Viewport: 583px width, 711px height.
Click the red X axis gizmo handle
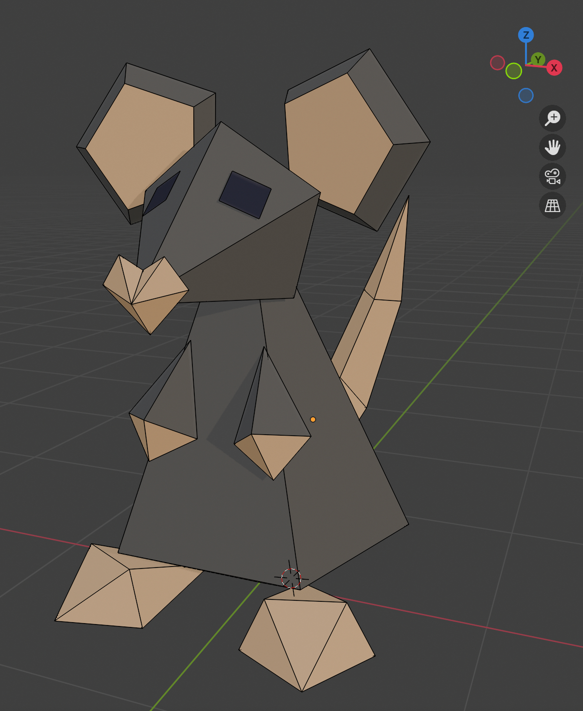click(x=554, y=68)
